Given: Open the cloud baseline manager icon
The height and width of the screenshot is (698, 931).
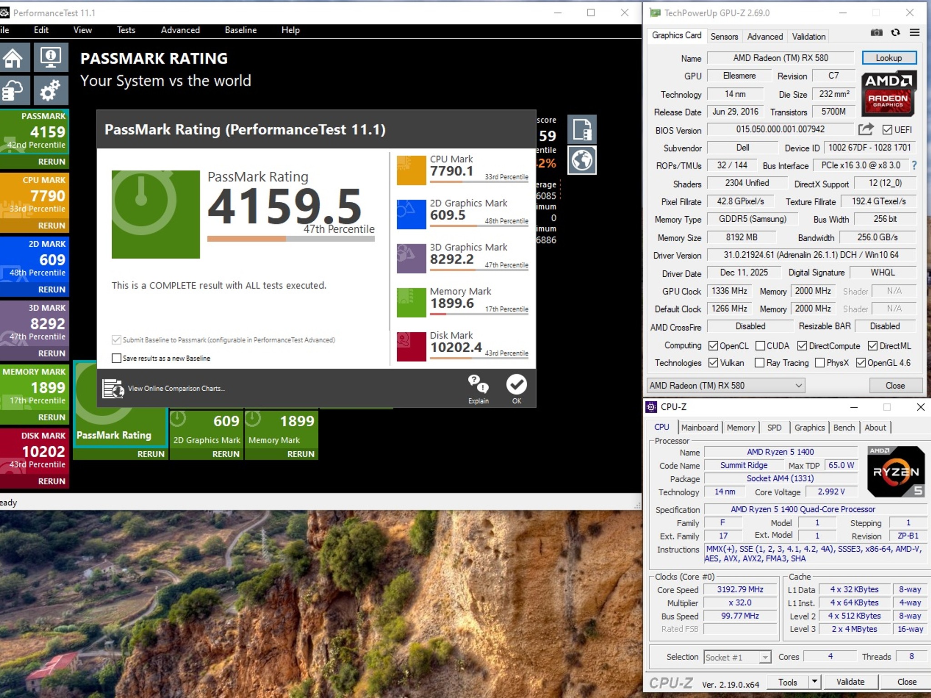Looking at the screenshot, I should pyautogui.click(x=13, y=90).
